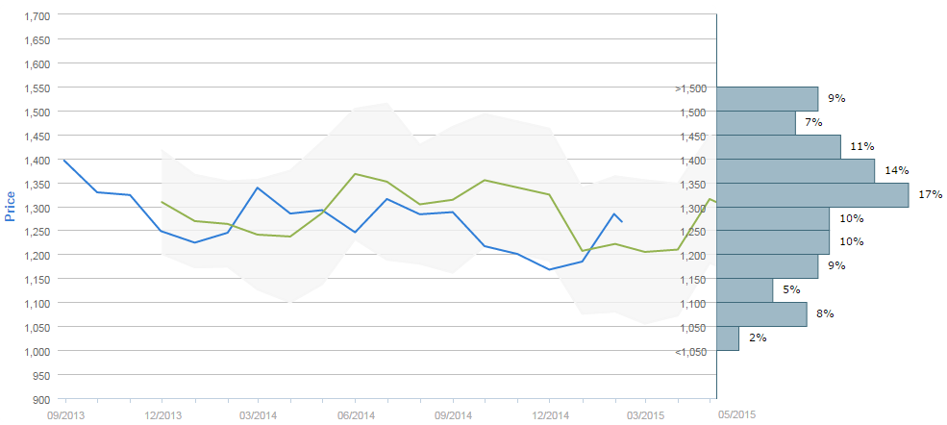Image resolution: width=947 pixels, height=425 pixels.
Task: Click the >1,500 price range label
Action: [x=690, y=88]
